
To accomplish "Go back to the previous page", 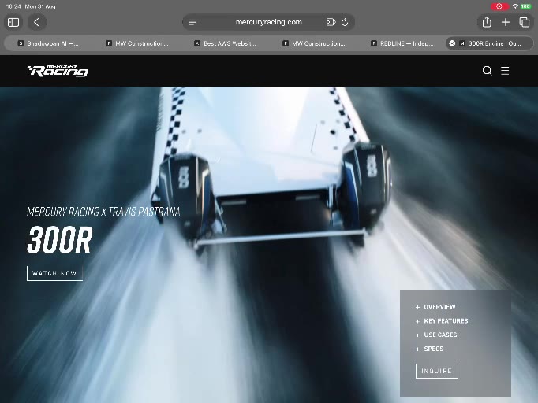I will pos(37,22).
